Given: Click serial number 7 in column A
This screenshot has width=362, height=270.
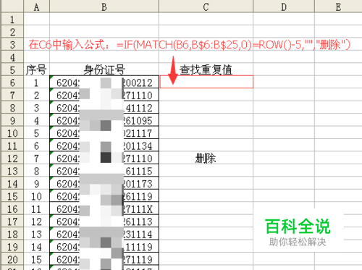Looking at the screenshot, I should (37, 159).
